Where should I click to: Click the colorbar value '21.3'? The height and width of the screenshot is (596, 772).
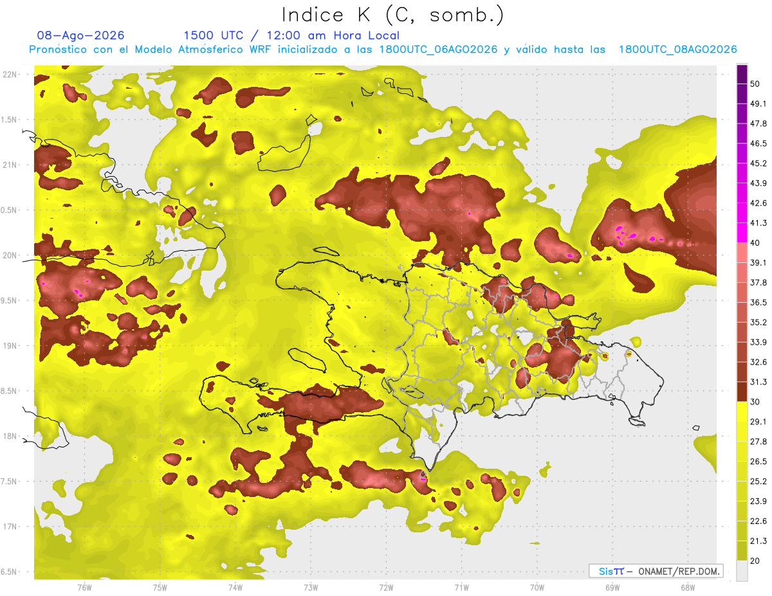[x=758, y=541]
